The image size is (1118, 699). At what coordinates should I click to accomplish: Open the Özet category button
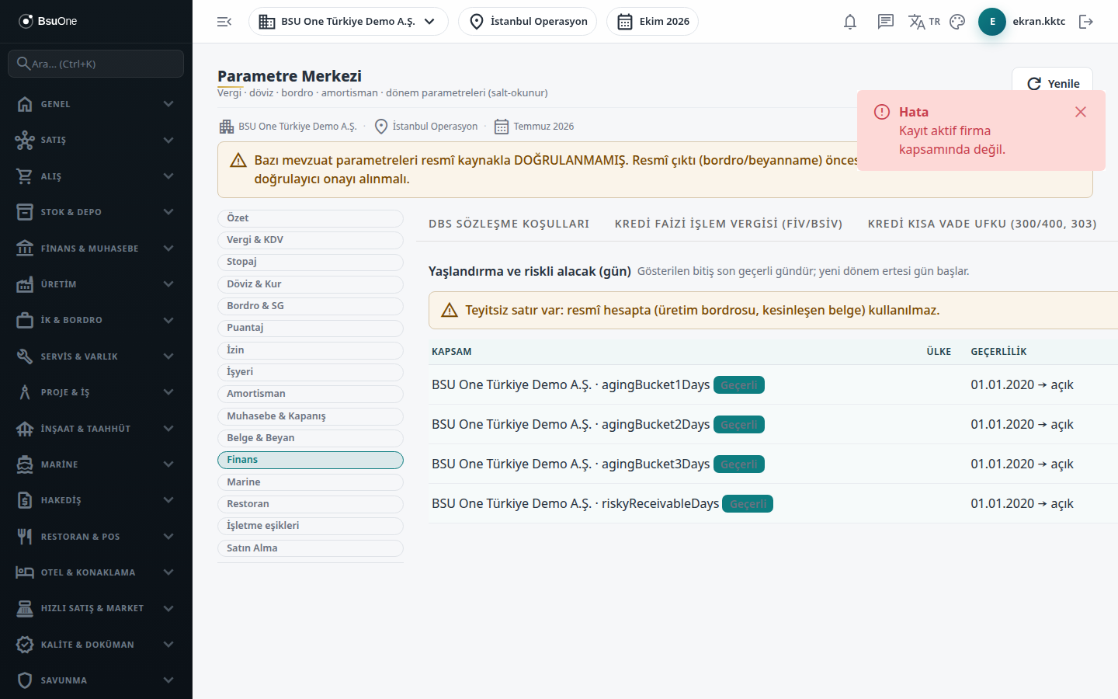pyautogui.click(x=311, y=218)
